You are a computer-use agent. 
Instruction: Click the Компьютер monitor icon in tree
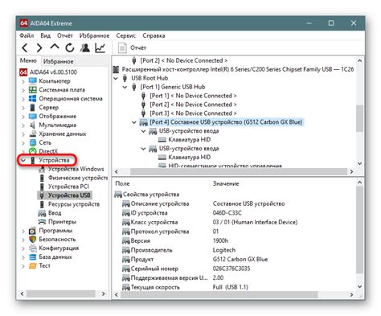coord(32,81)
